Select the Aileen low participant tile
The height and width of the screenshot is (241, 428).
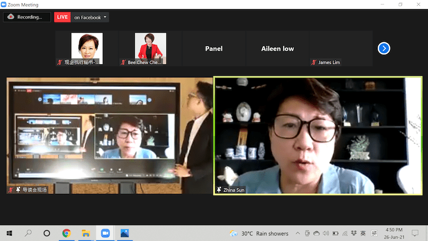pyautogui.click(x=277, y=48)
